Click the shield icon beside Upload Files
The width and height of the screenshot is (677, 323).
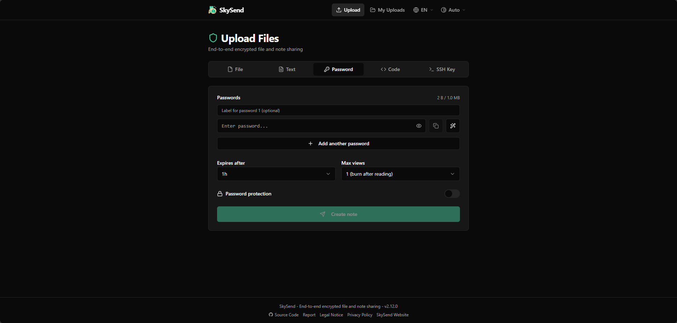point(213,38)
